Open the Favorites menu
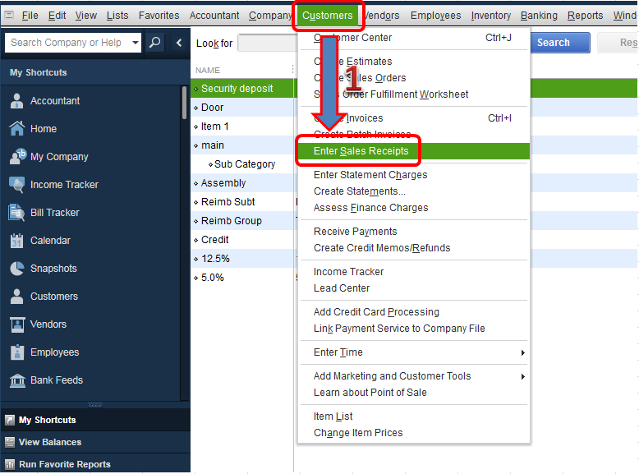This screenshot has width=639, height=474. 159,16
